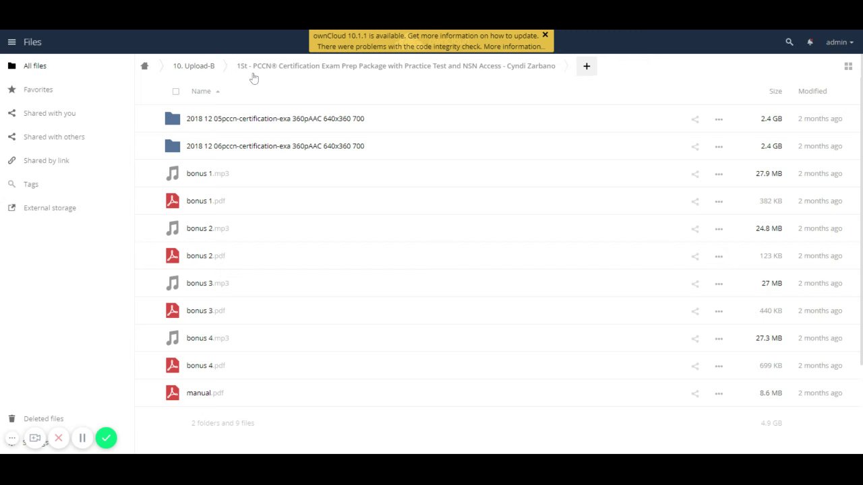Click the bonus 2.pdf PDF icon
The height and width of the screenshot is (485, 863).
[173, 256]
